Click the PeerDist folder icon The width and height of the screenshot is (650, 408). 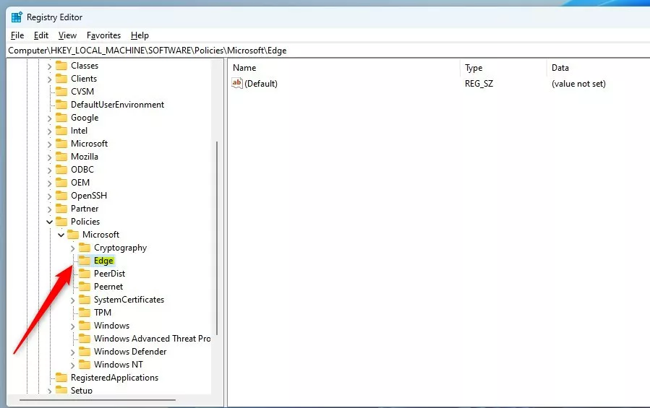tap(85, 274)
